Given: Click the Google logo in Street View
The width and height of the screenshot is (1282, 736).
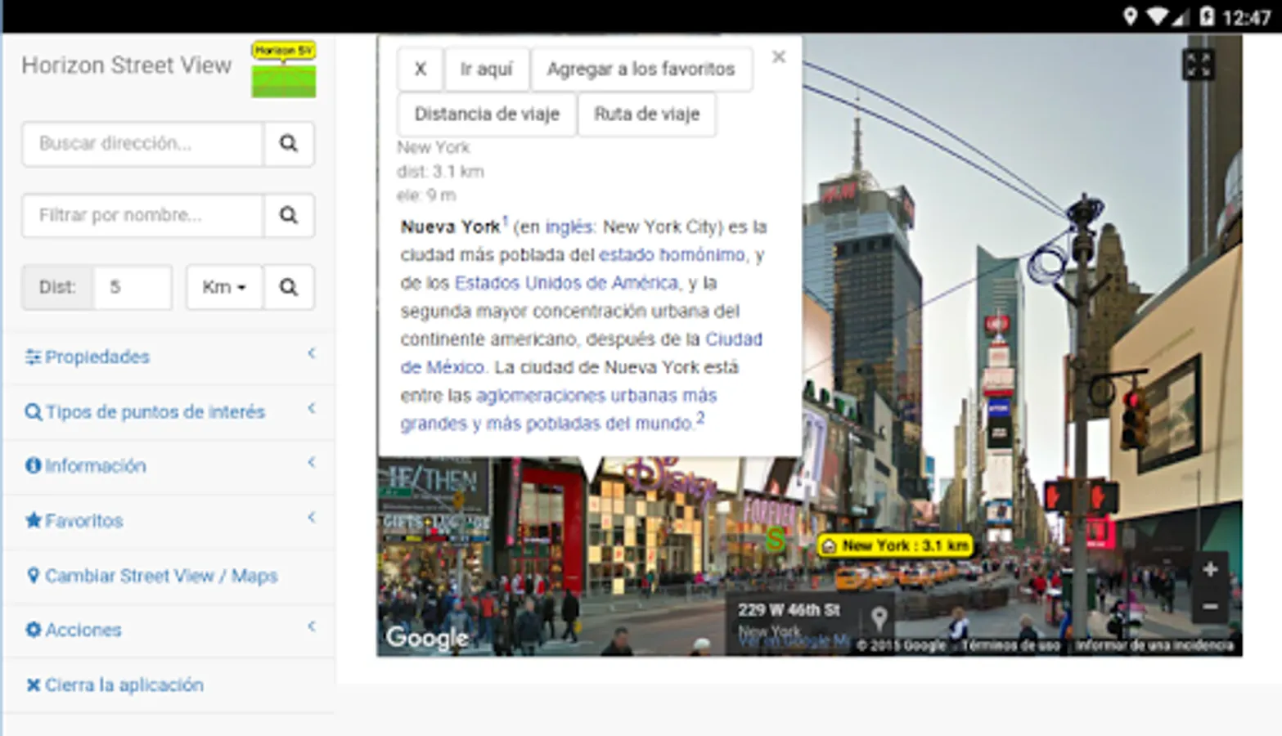Looking at the screenshot, I should click(x=427, y=637).
